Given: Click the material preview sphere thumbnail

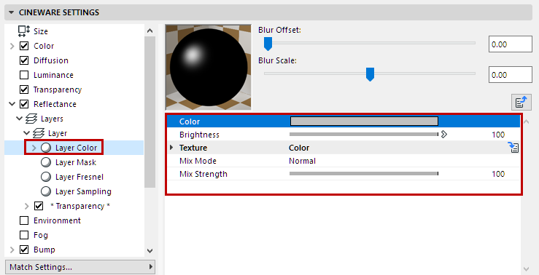Looking at the screenshot, I should (209, 67).
